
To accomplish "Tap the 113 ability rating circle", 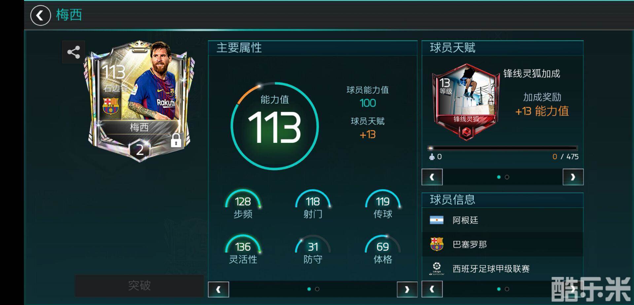I will (275, 126).
